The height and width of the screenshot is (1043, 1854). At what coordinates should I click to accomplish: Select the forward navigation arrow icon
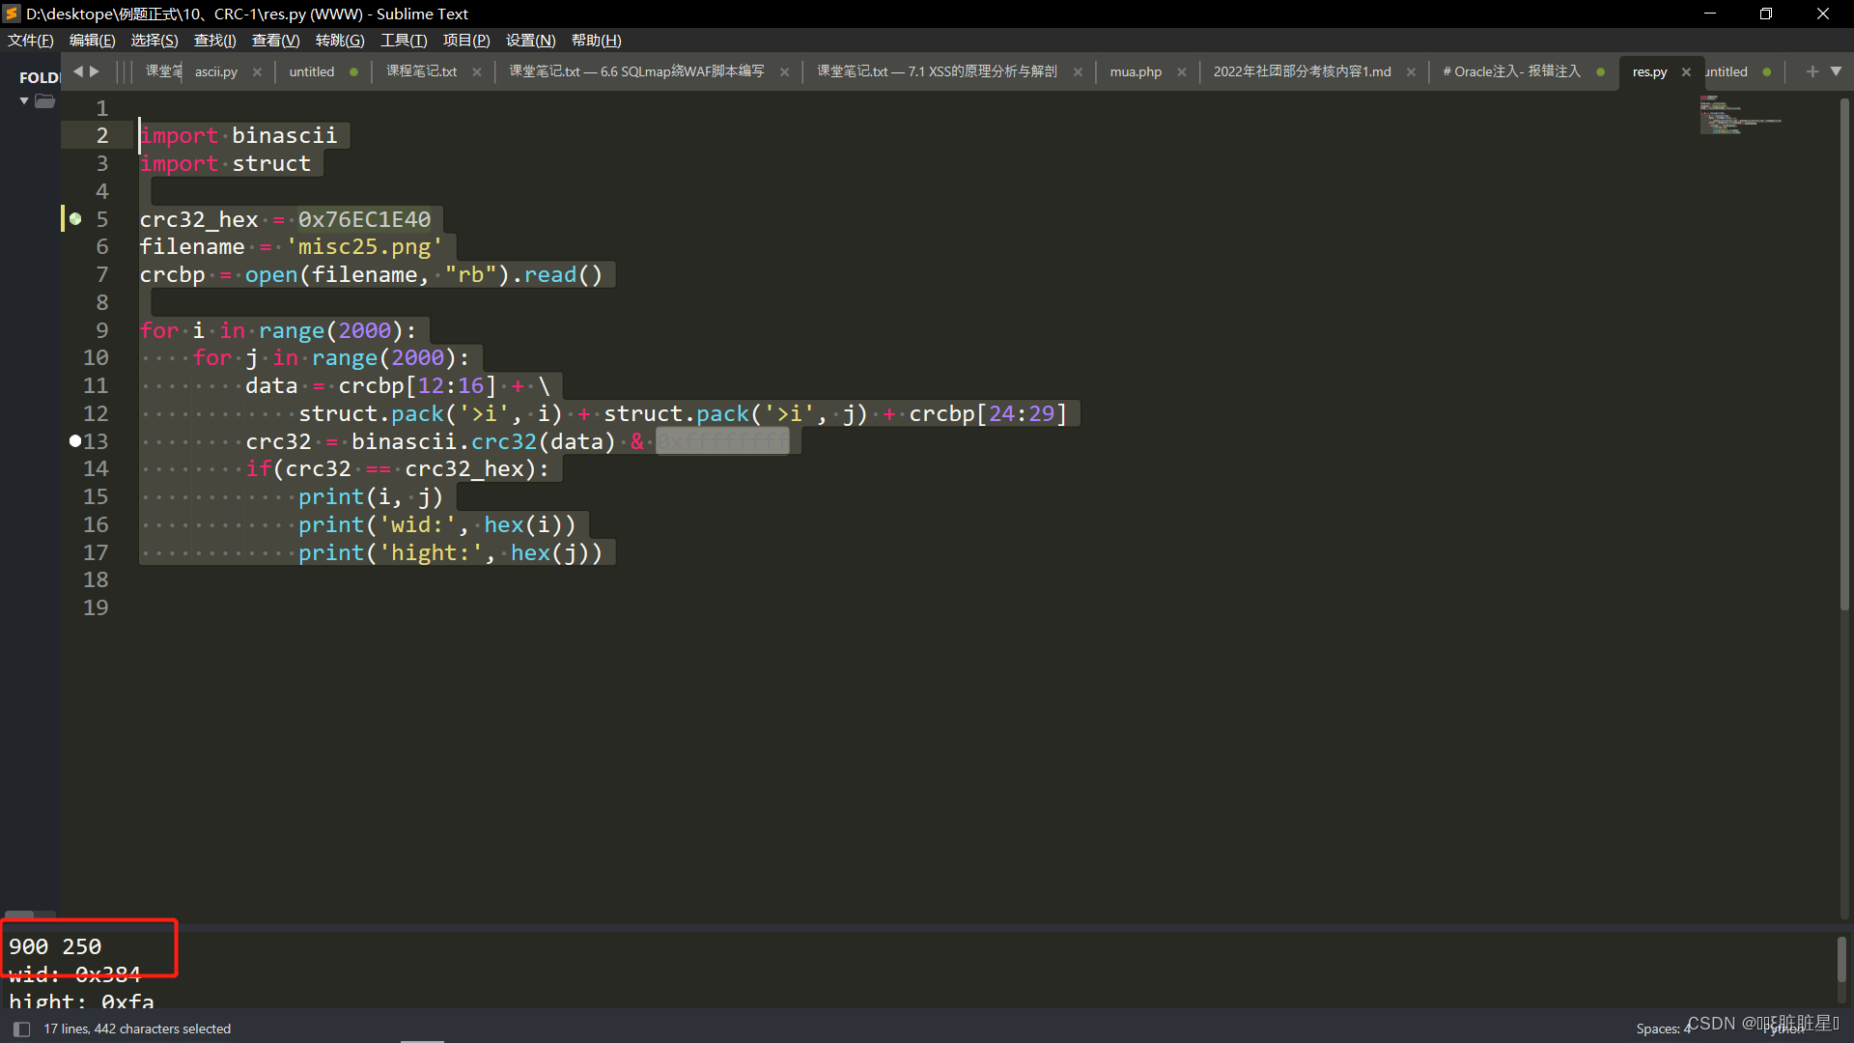(96, 71)
